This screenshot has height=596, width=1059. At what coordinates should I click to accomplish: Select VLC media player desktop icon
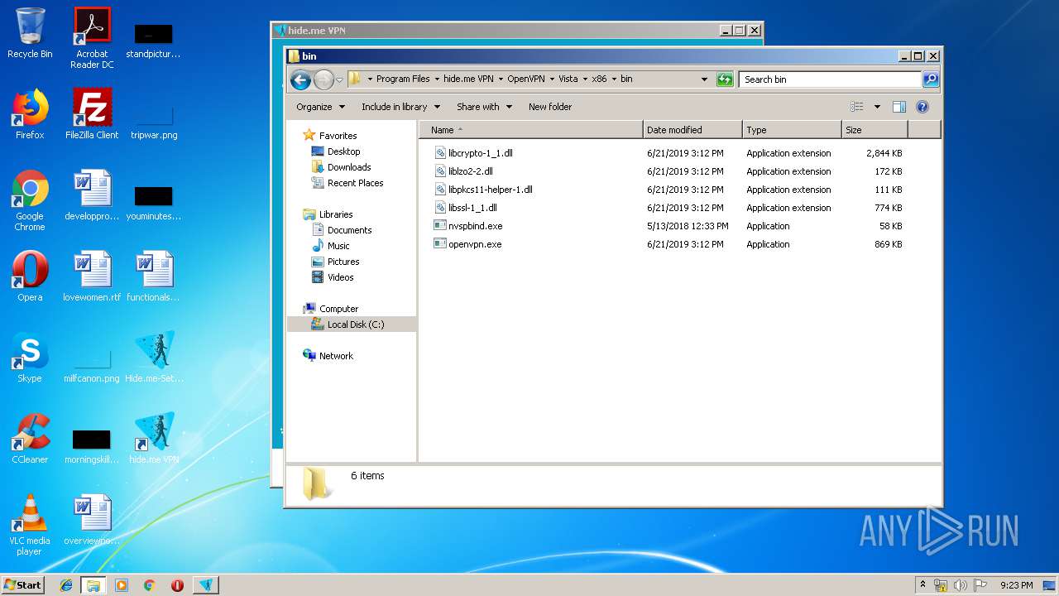point(30,525)
